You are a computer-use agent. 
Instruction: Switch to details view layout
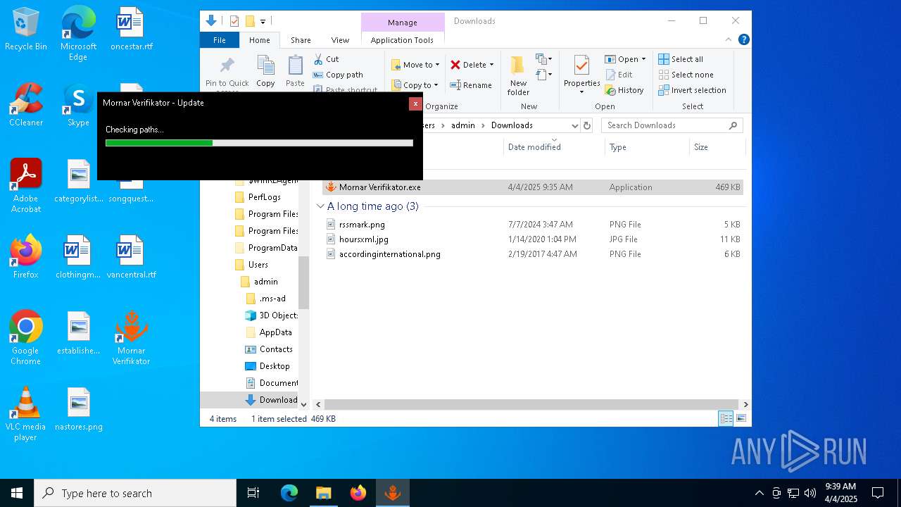(x=726, y=419)
